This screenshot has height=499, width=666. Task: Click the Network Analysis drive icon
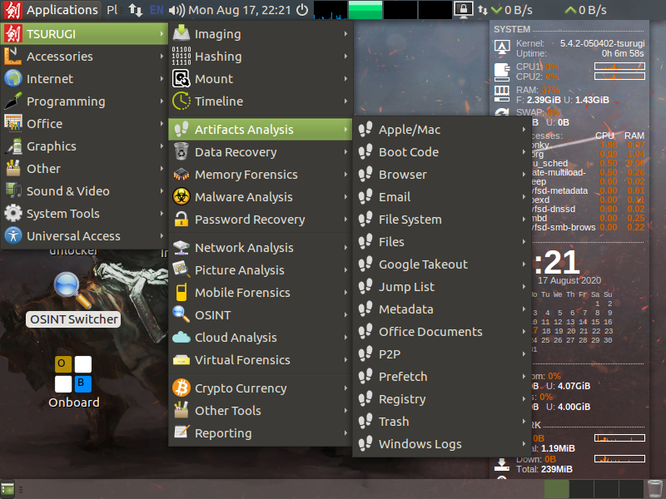(x=181, y=247)
